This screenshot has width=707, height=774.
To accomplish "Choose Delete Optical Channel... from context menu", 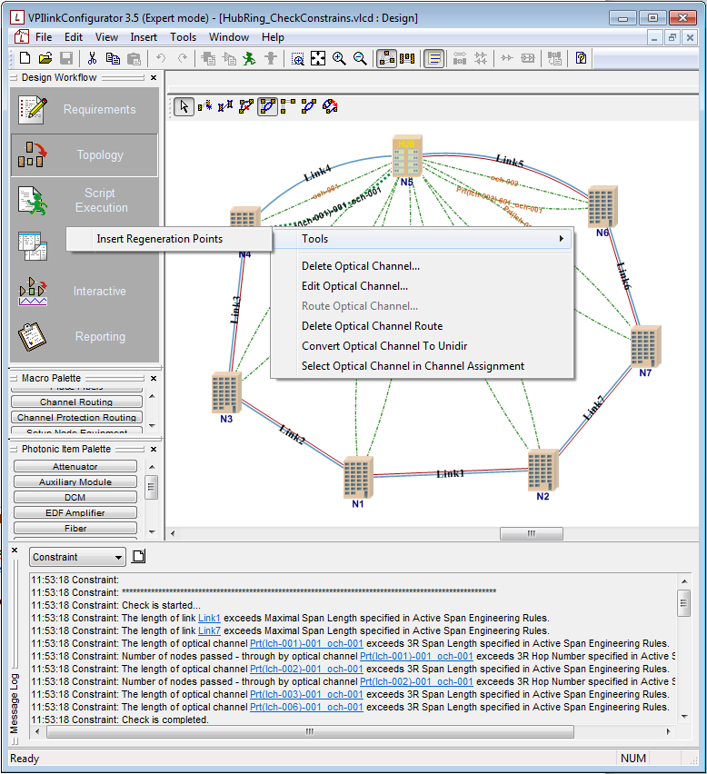I will (x=423, y=266).
